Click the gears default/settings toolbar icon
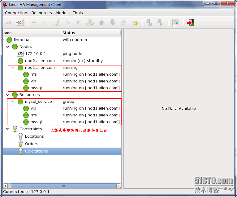The height and width of the screenshot is (197, 237). [x=90, y=23]
